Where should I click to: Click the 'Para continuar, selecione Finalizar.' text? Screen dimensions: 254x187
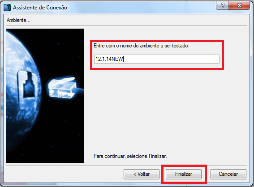pyautogui.click(x=130, y=156)
